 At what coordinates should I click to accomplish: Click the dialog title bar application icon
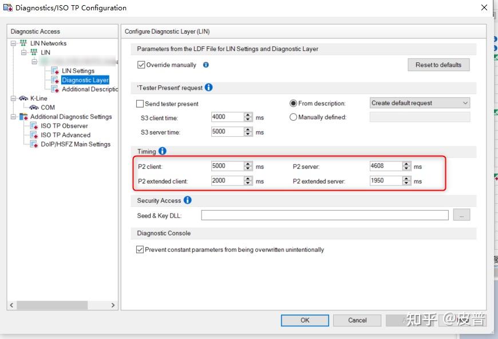pos(7,7)
